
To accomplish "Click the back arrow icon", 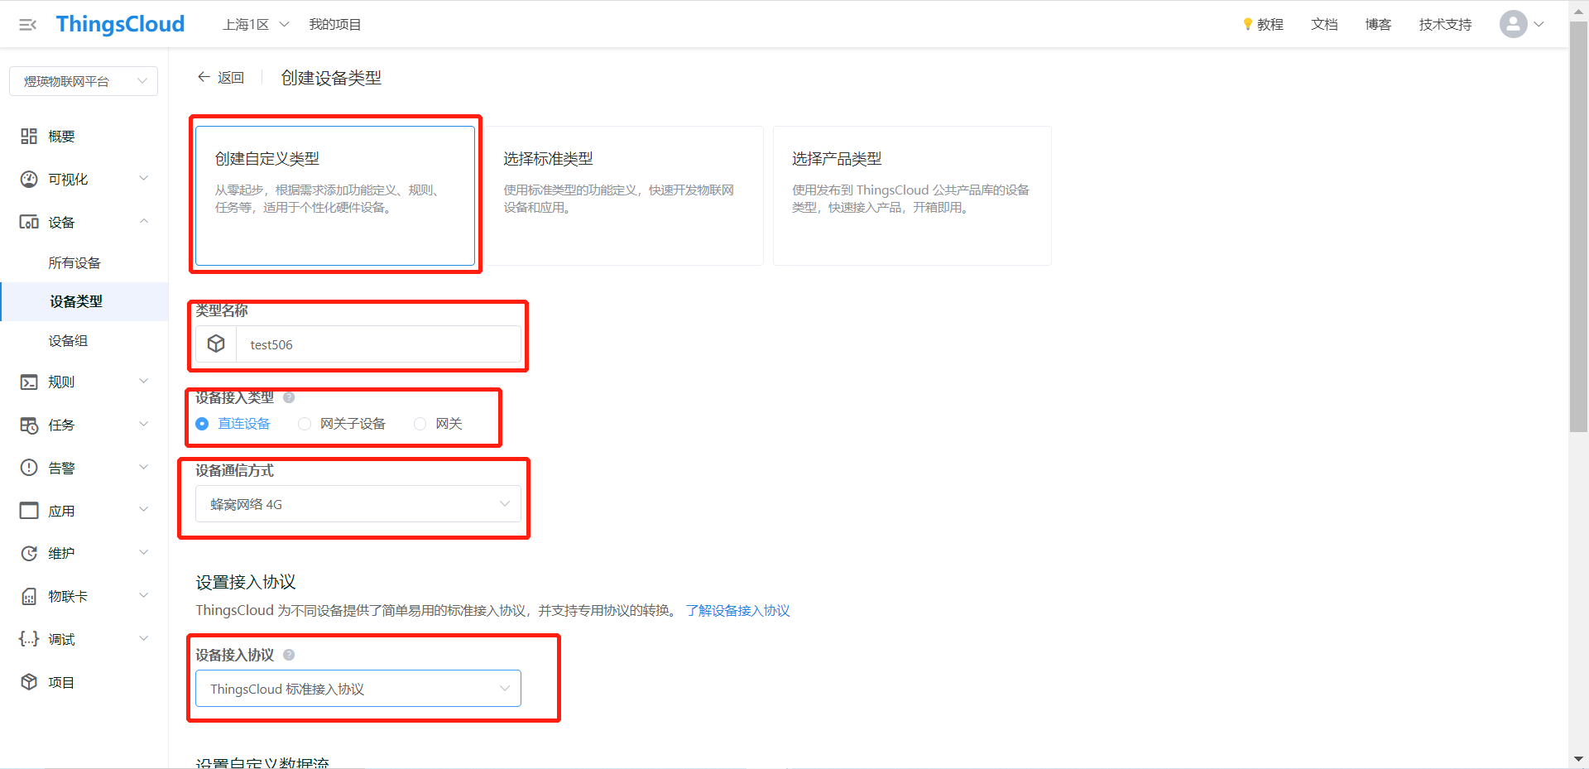I will [x=204, y=77].
